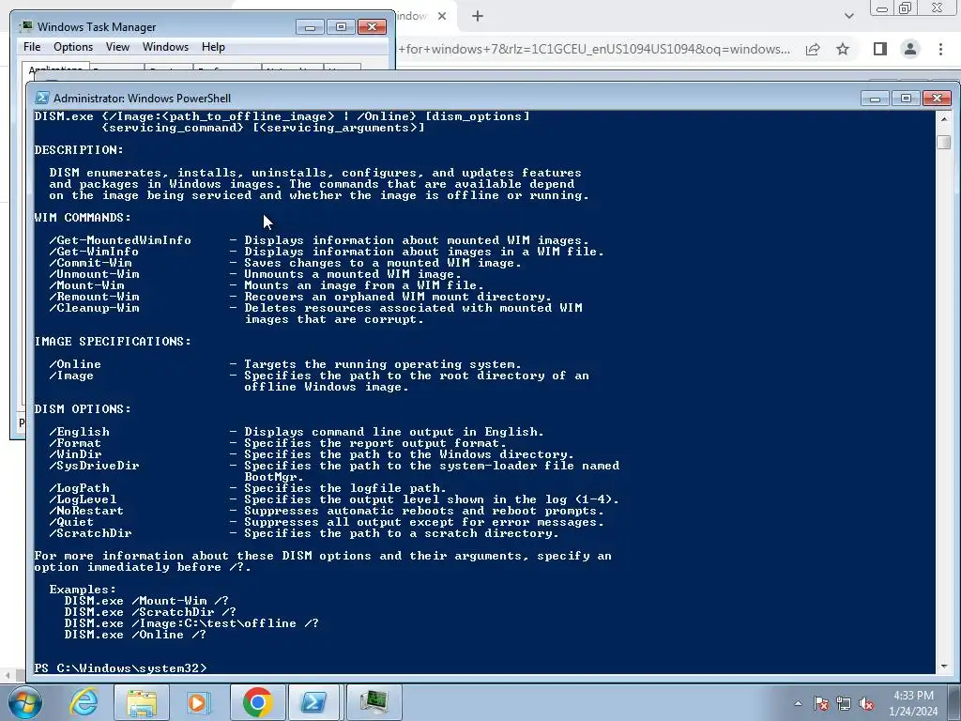Maximize the PowerShell window
This screenshot has width=961, height=721.
[x=906, y=98]
